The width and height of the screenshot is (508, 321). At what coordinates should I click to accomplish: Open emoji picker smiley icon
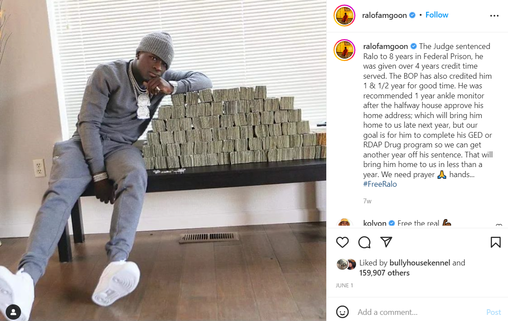(342, 312)
